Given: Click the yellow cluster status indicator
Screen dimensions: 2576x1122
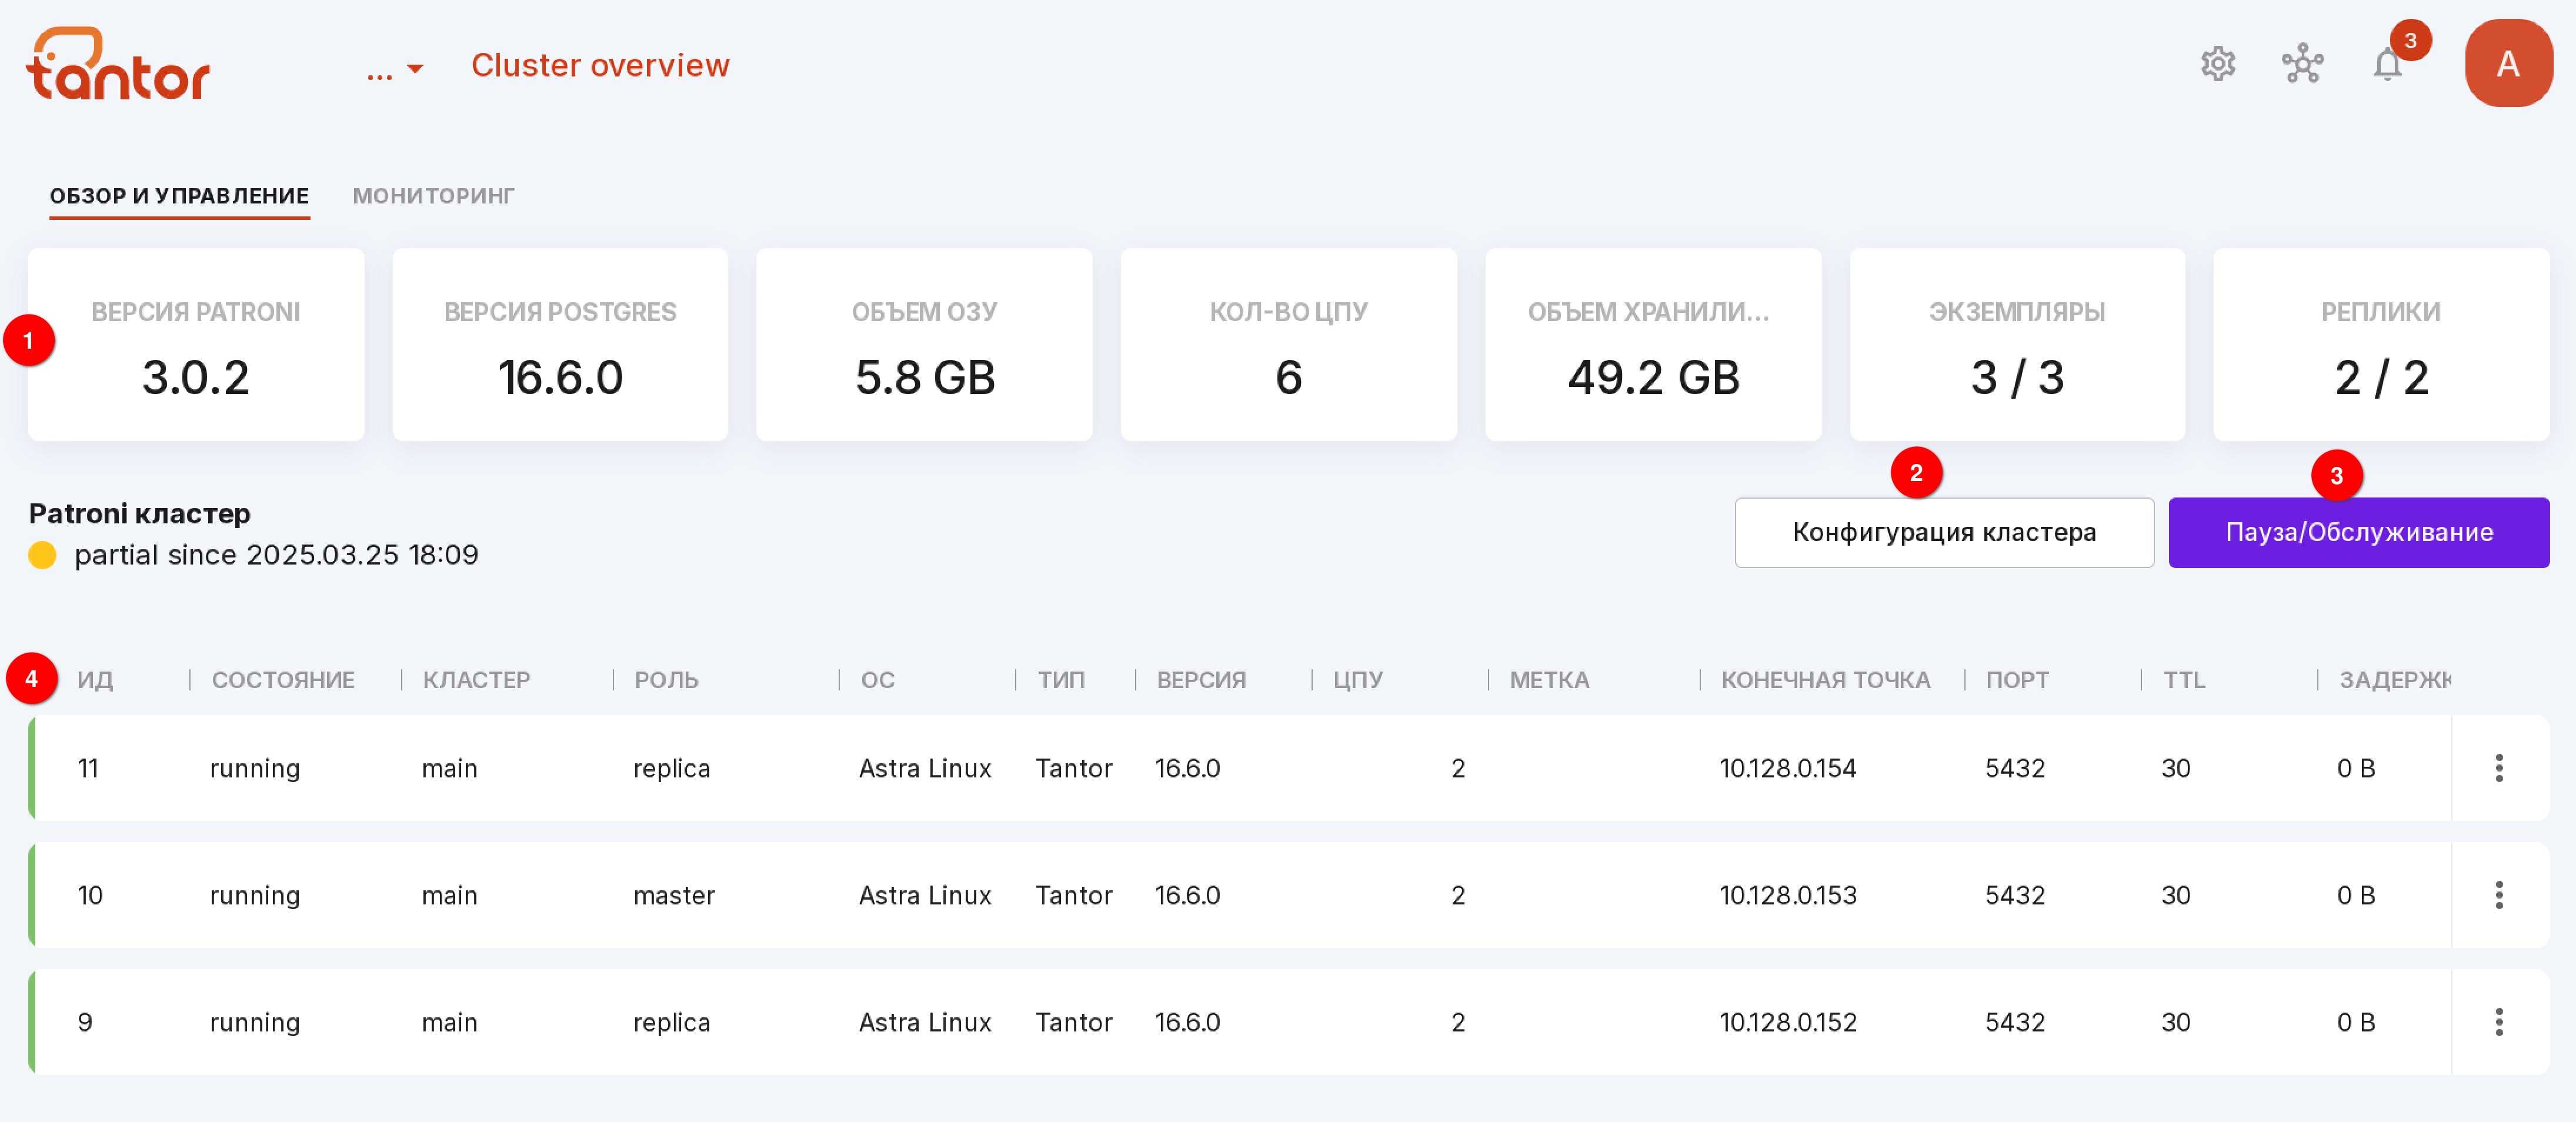Looking at the screenshot, I should coord(42,555).
